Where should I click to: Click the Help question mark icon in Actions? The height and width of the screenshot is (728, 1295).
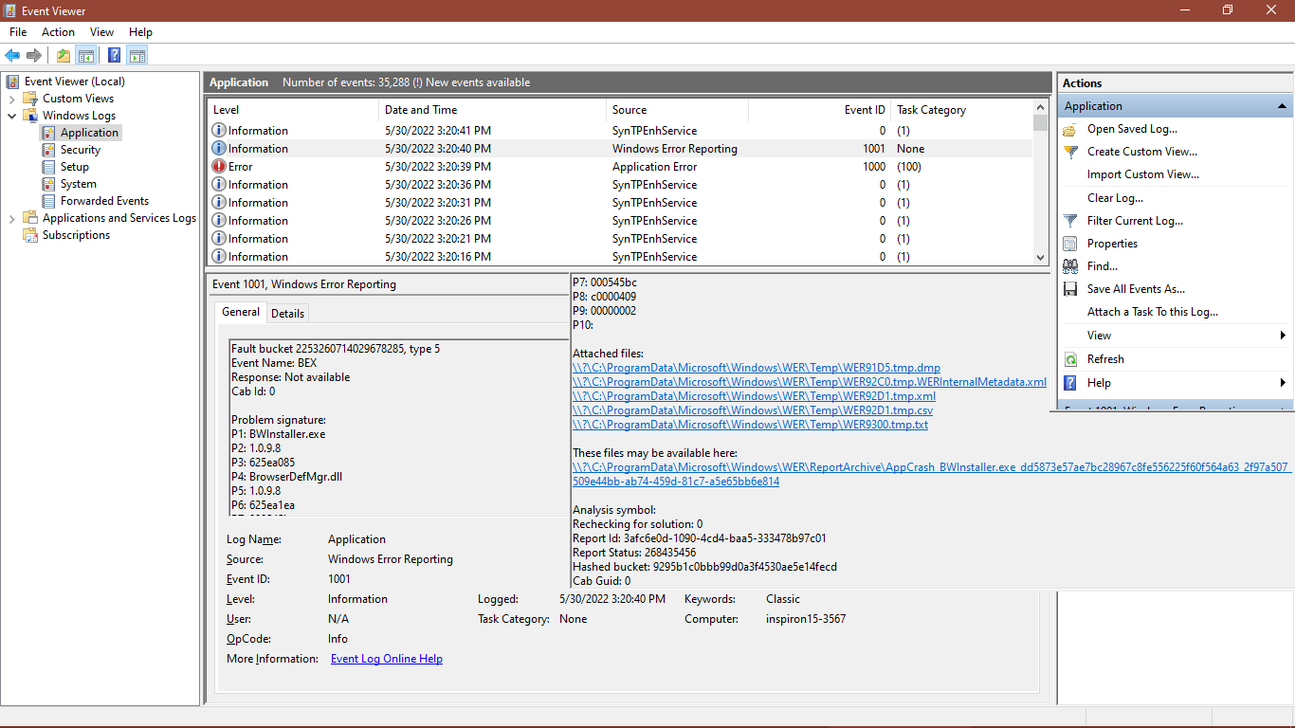(x=1070, y=383)
